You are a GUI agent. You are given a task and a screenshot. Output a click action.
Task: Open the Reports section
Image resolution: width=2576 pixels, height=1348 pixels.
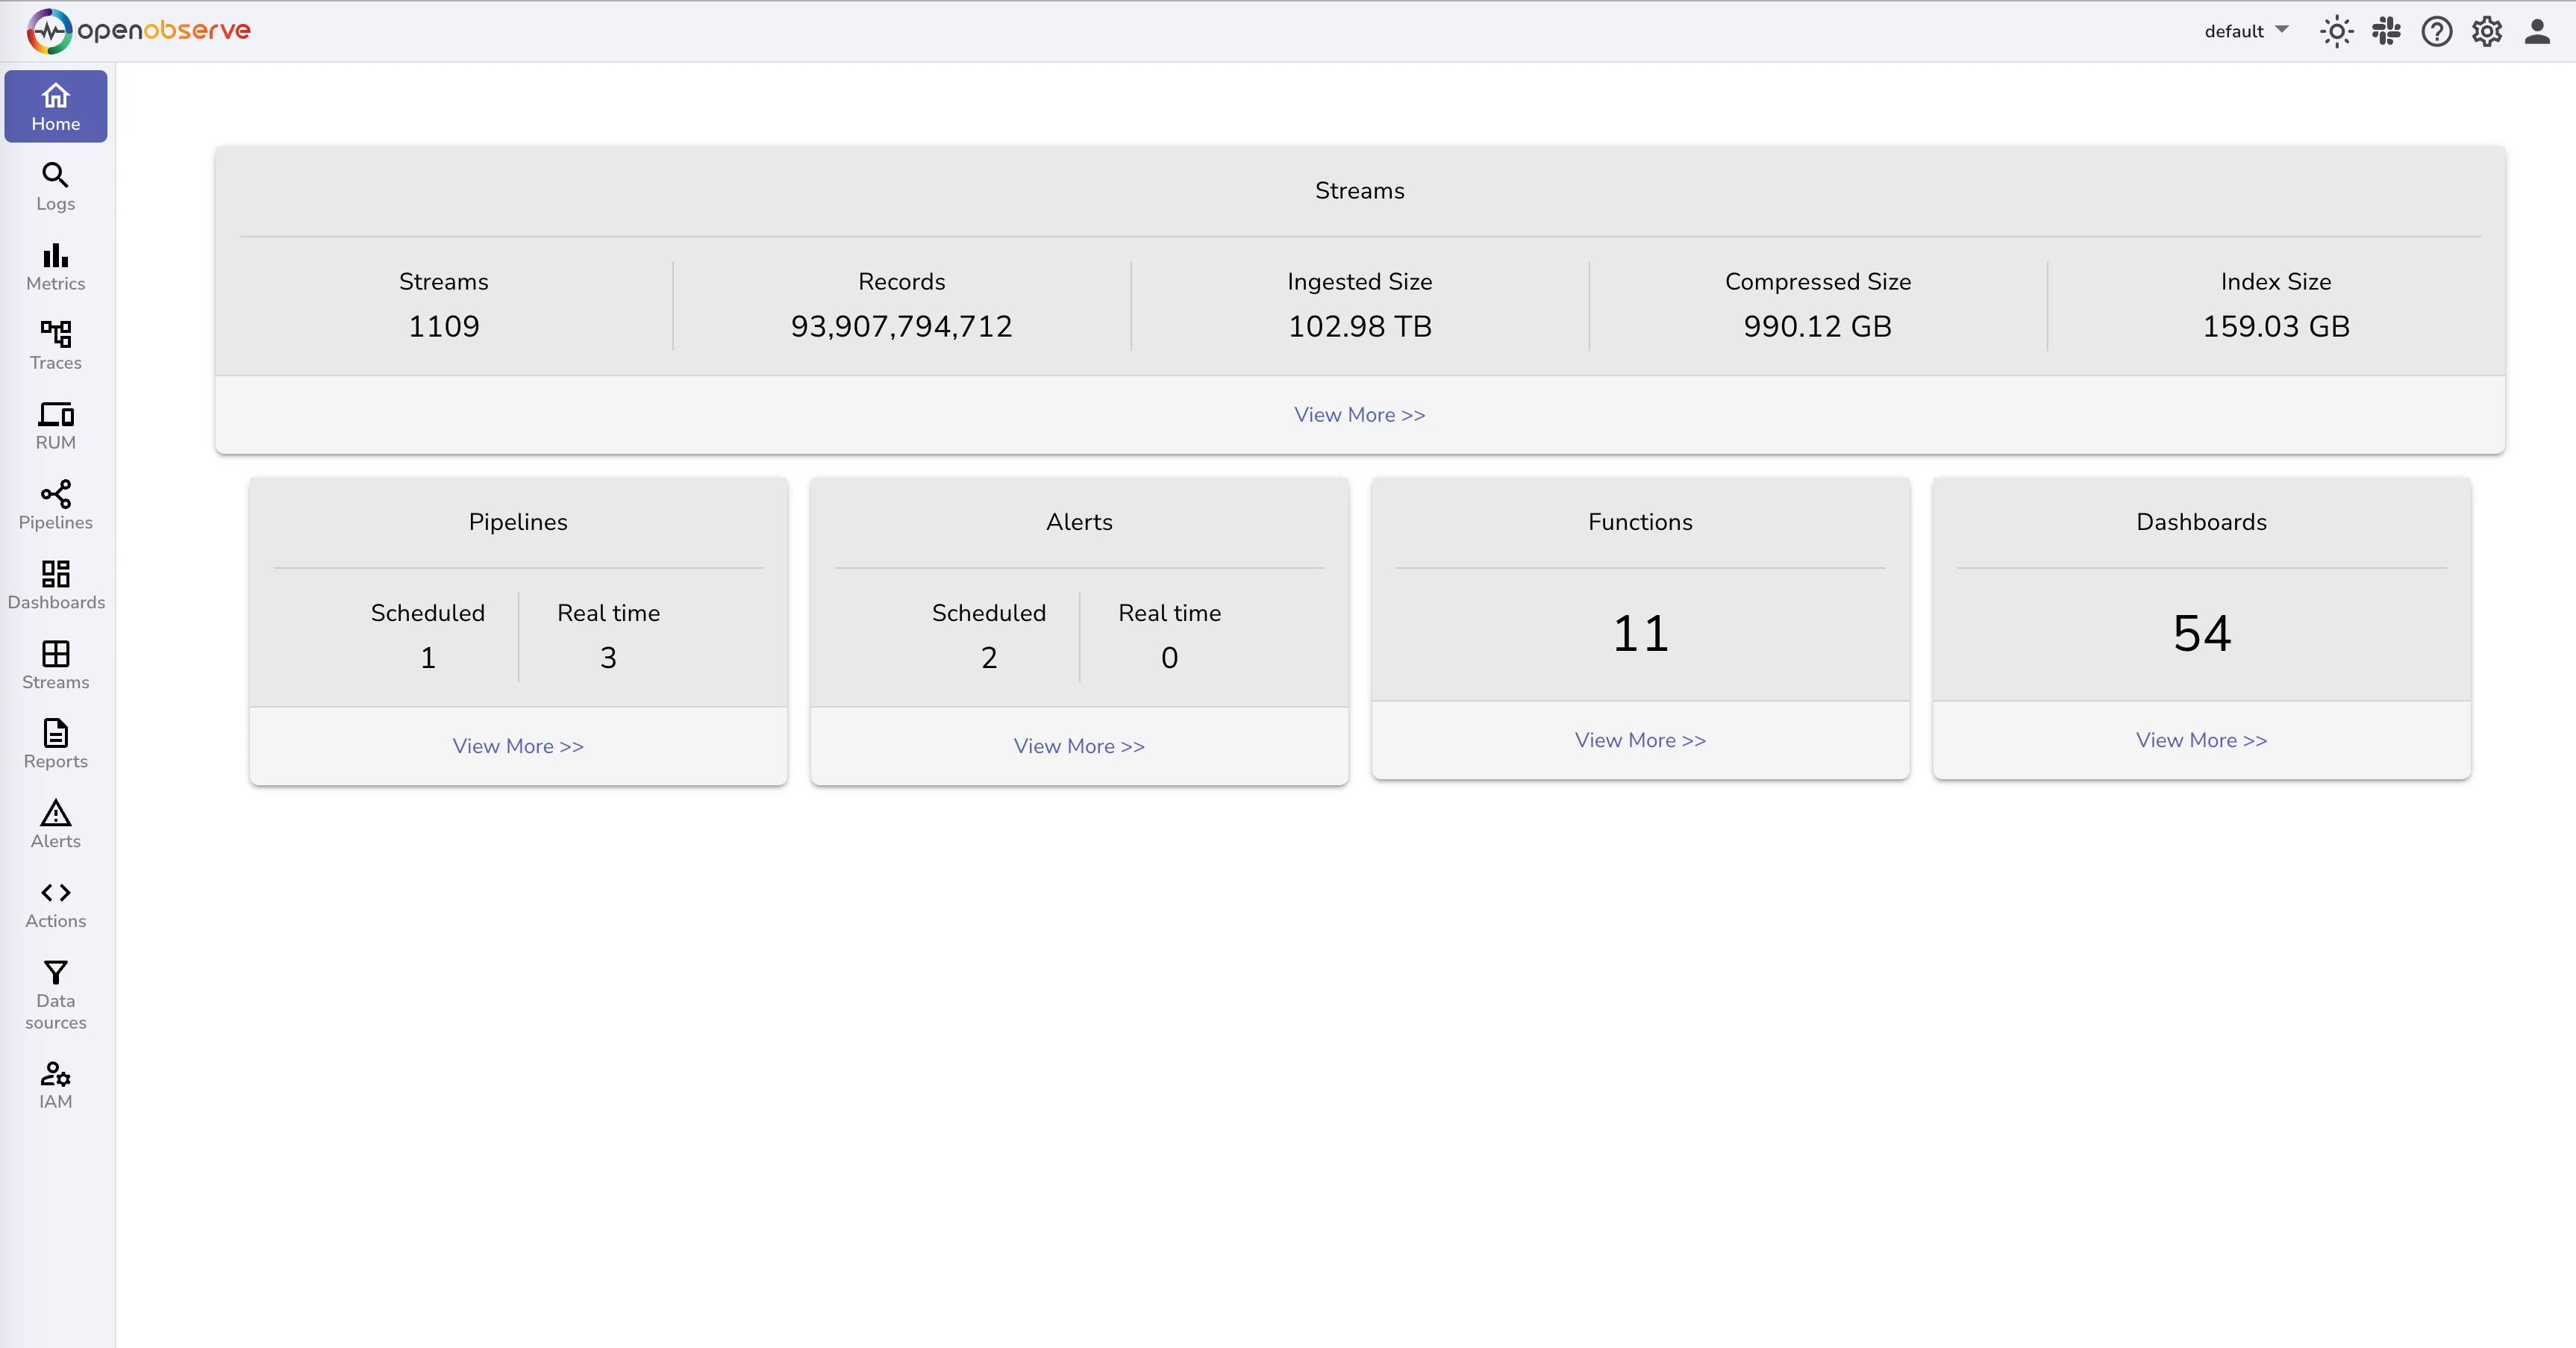(55, 744)
